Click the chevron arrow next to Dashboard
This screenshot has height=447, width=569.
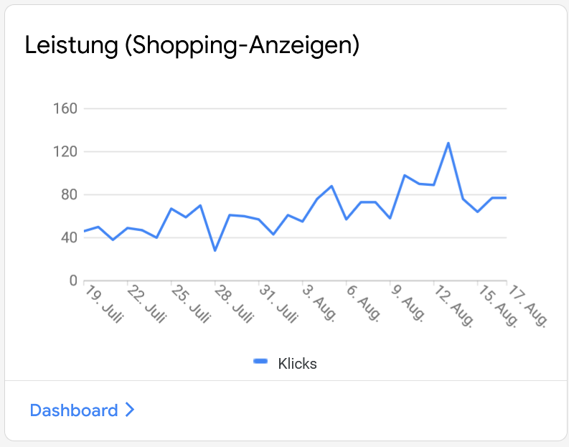point(130,410)
